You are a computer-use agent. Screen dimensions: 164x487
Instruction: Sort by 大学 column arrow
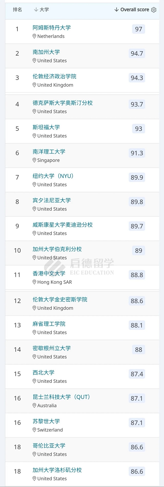click(x=36, y=10)
